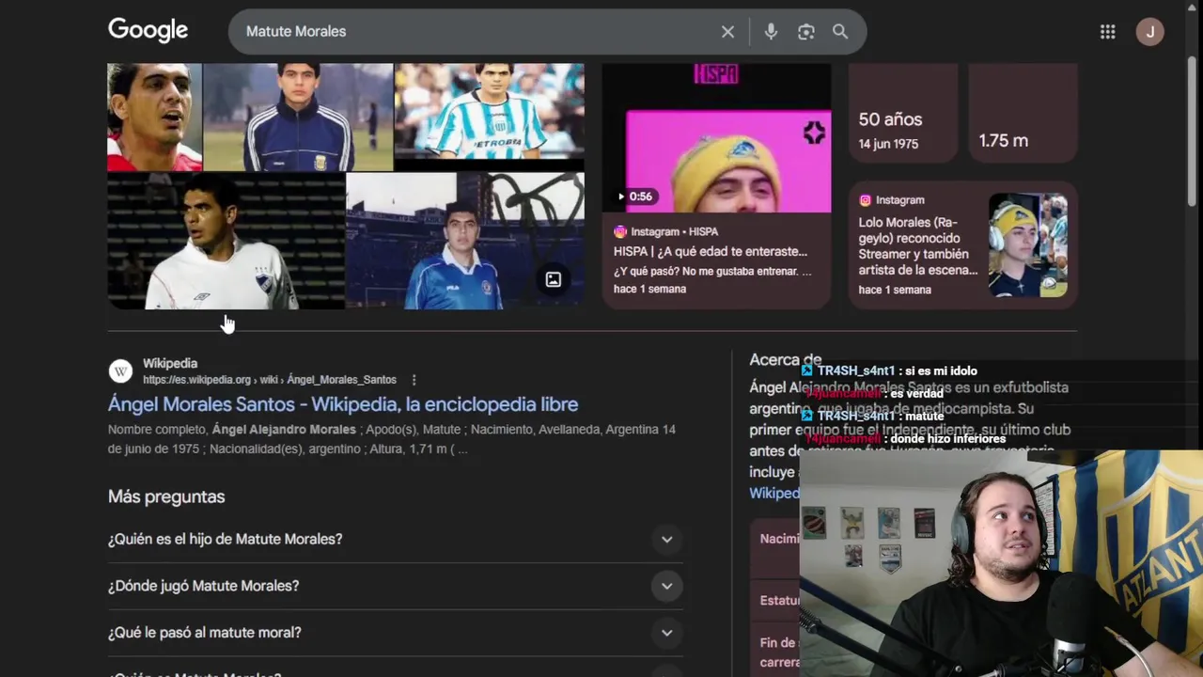Open the navy Argentina jacket photo thumbnail
The height and width of the screenshot is (677, 1203).
(x=298, y=117)
